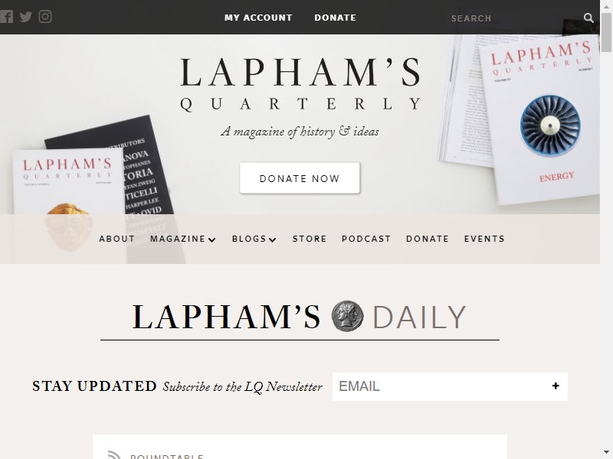Expand the Magazine dropdown chevron
Image resolution: width=613 pixels, height=459 pixels.
pos(212,239)
